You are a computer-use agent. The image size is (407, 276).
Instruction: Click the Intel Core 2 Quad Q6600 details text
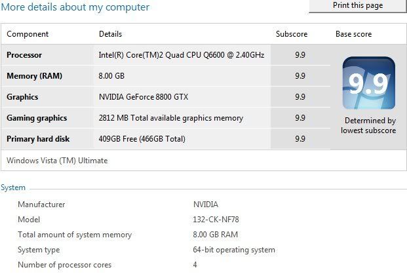(x=182, y=55)
